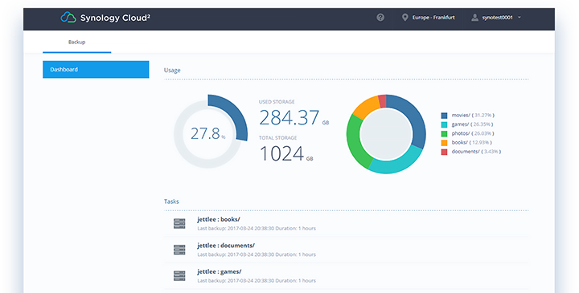The height and width of the screenshot is (293, 579).
Task: Click the games/ teal legend swatch
Action: [444, 124]
